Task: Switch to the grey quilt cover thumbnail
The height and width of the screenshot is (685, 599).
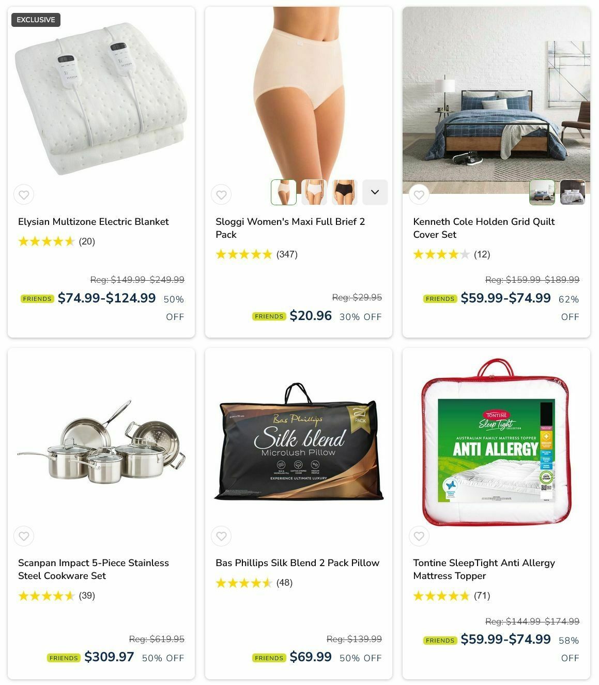Action: (x=573, y=192)
